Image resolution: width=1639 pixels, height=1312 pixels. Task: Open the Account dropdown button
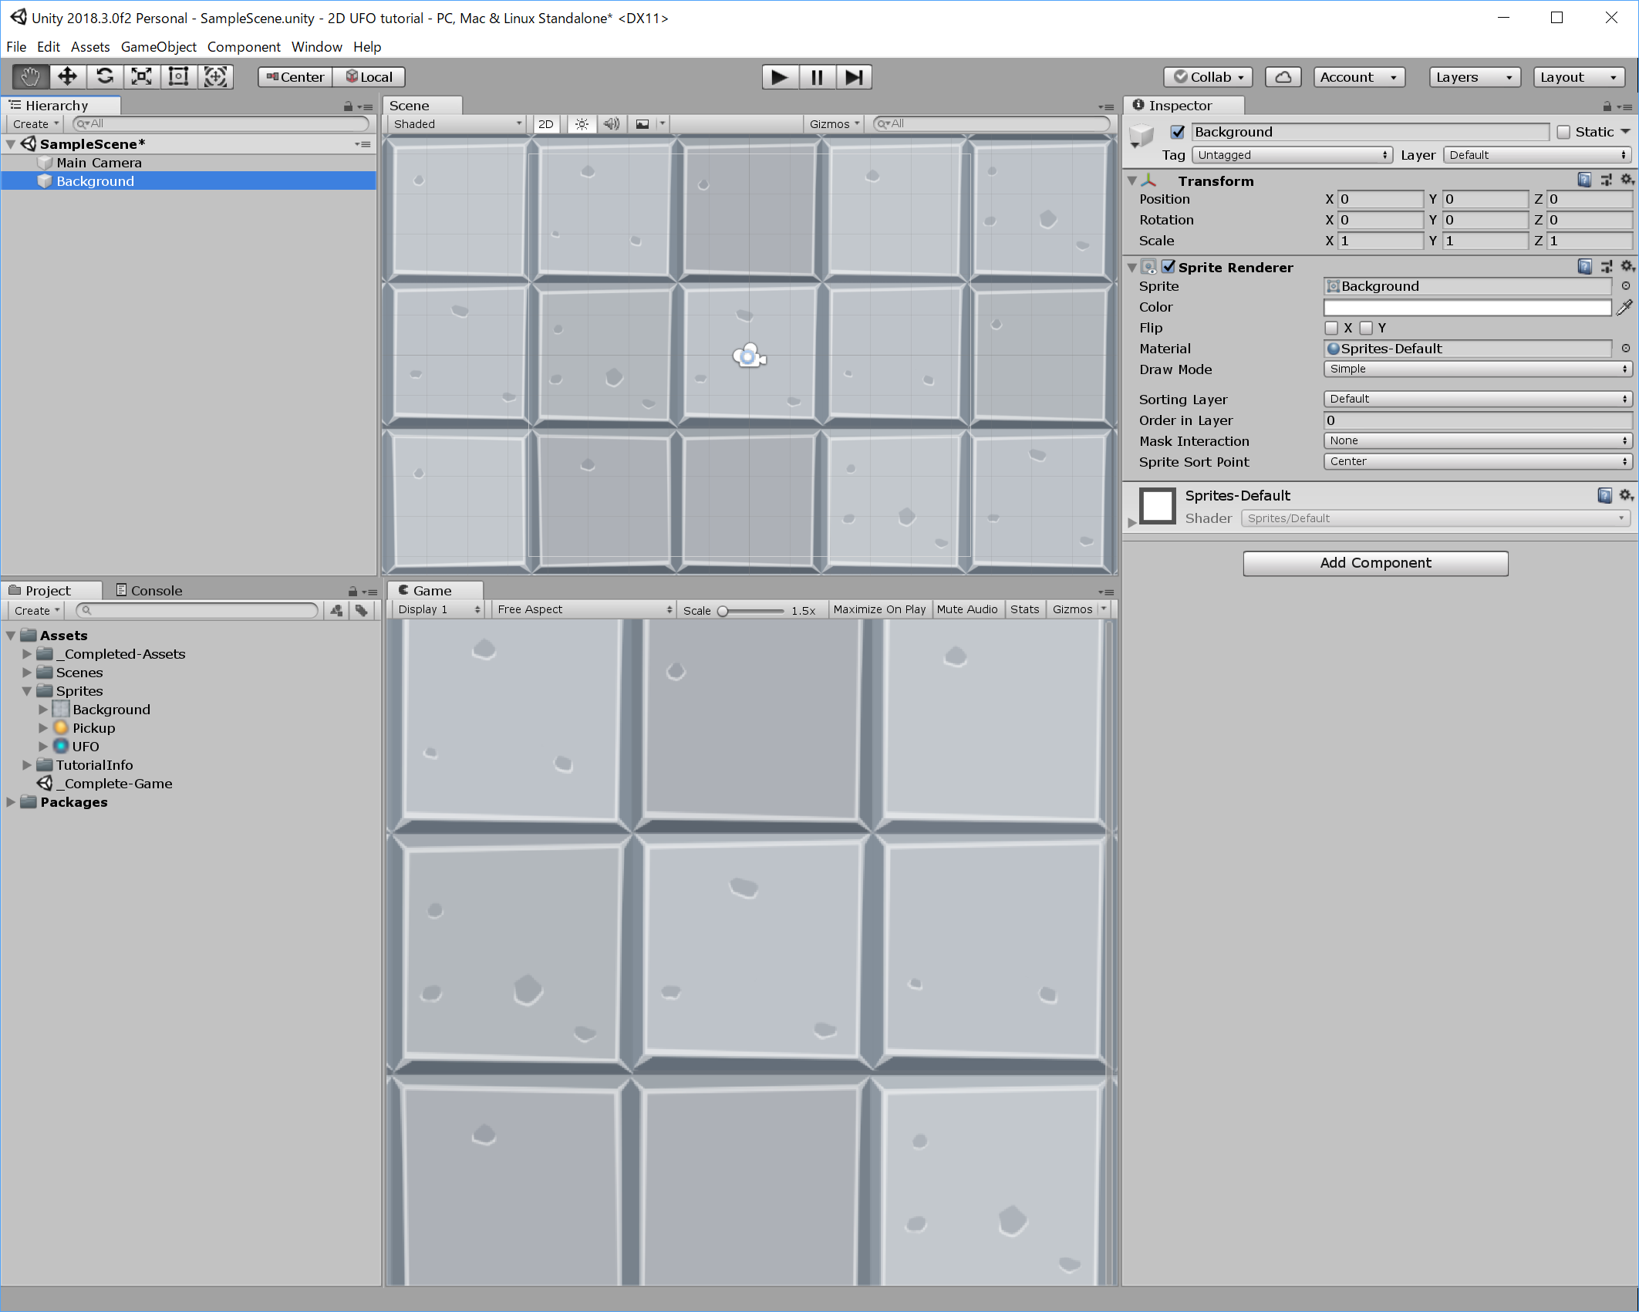1359,77
